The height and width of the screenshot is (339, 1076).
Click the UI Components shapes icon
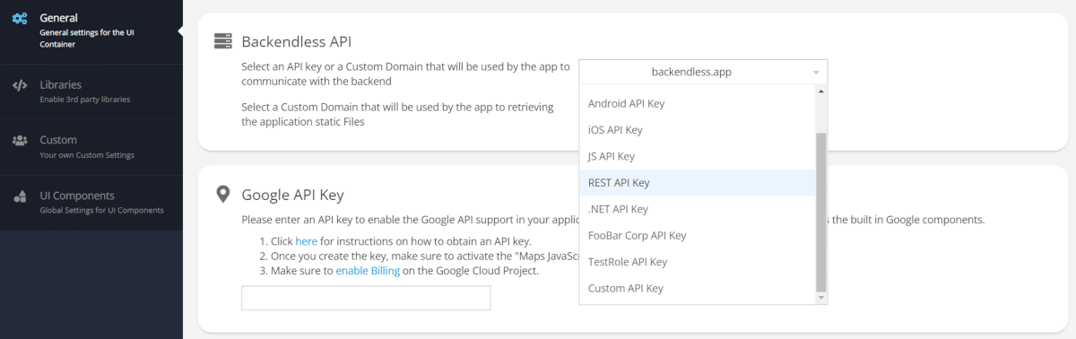click(19, 196)
